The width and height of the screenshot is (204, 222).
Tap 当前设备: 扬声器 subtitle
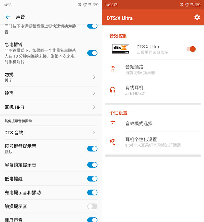140,73
